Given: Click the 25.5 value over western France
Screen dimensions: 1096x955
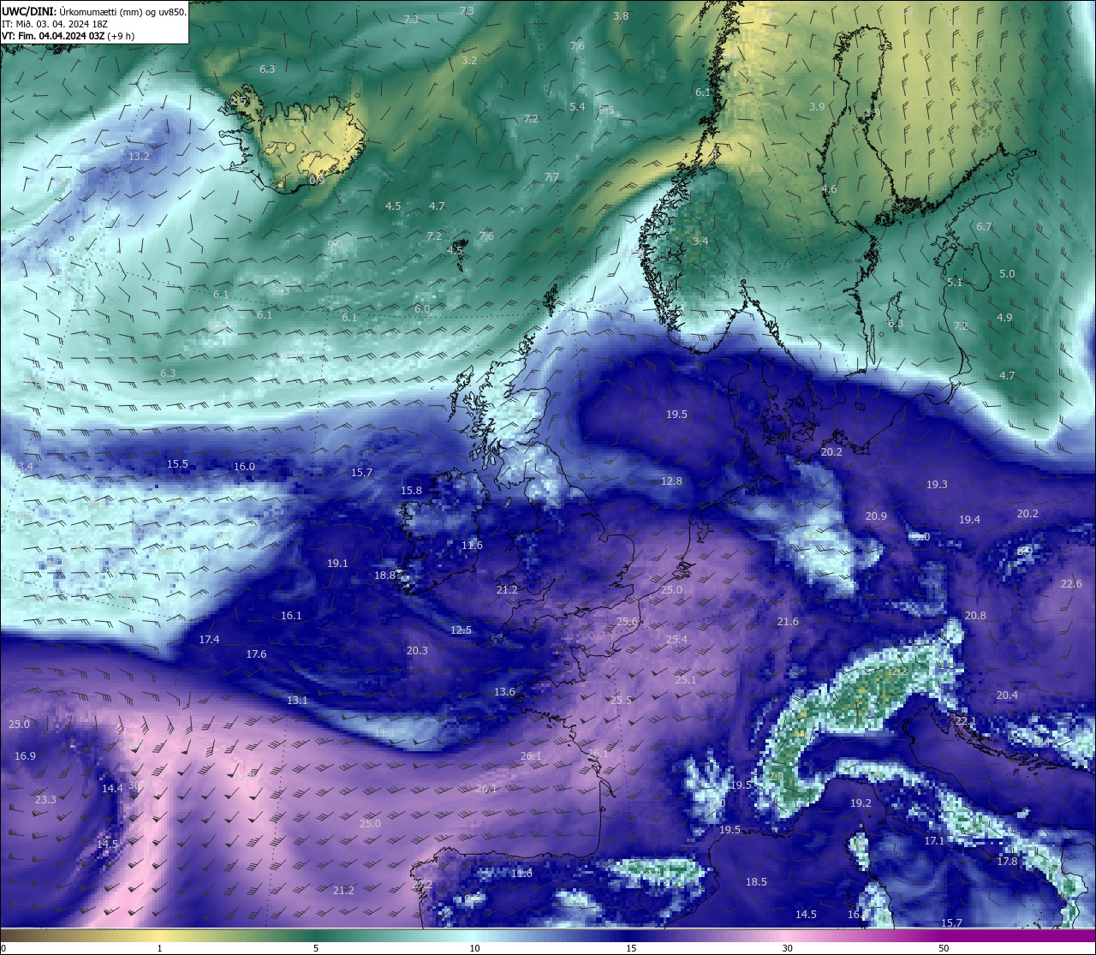Looking at the screenshot, I should point(621,701).
